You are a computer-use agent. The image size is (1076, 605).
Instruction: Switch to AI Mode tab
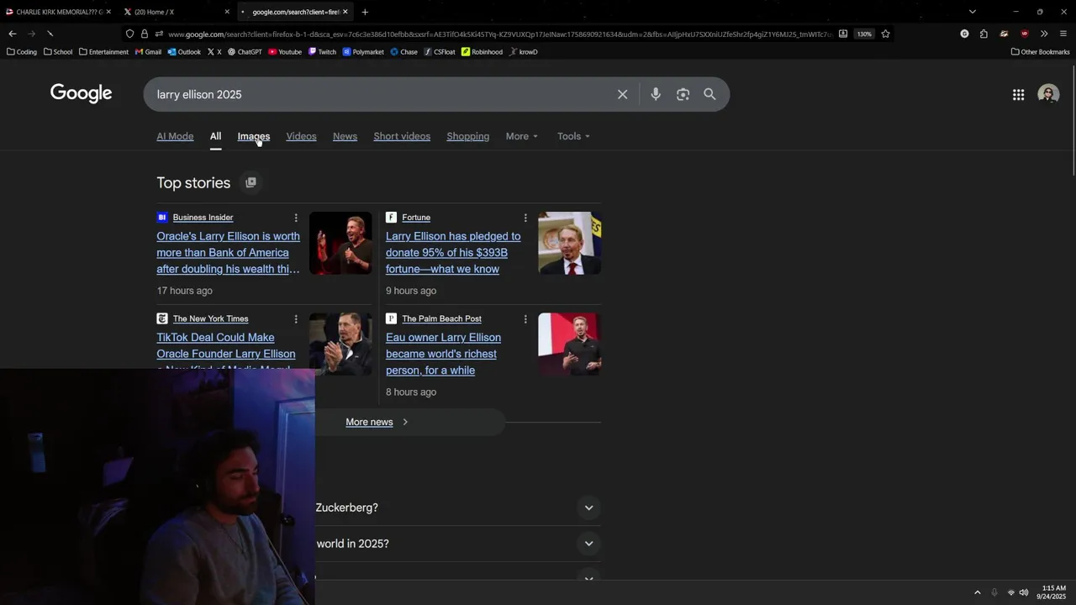175,136
